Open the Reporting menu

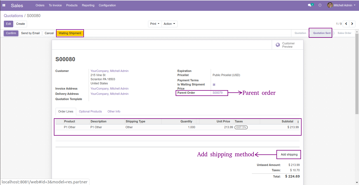(x=88, y=5)
